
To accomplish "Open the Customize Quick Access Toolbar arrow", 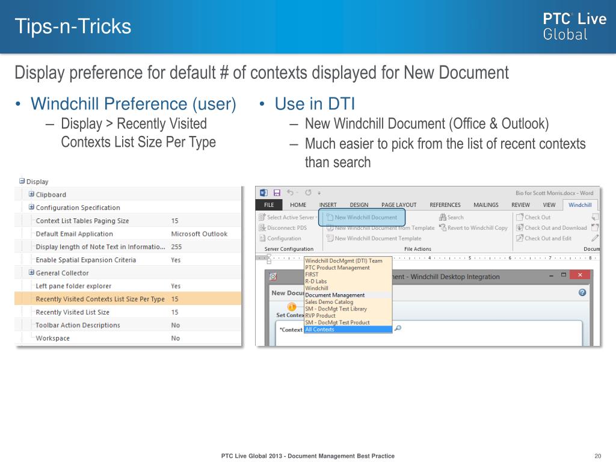I will [x=319, y=193].
